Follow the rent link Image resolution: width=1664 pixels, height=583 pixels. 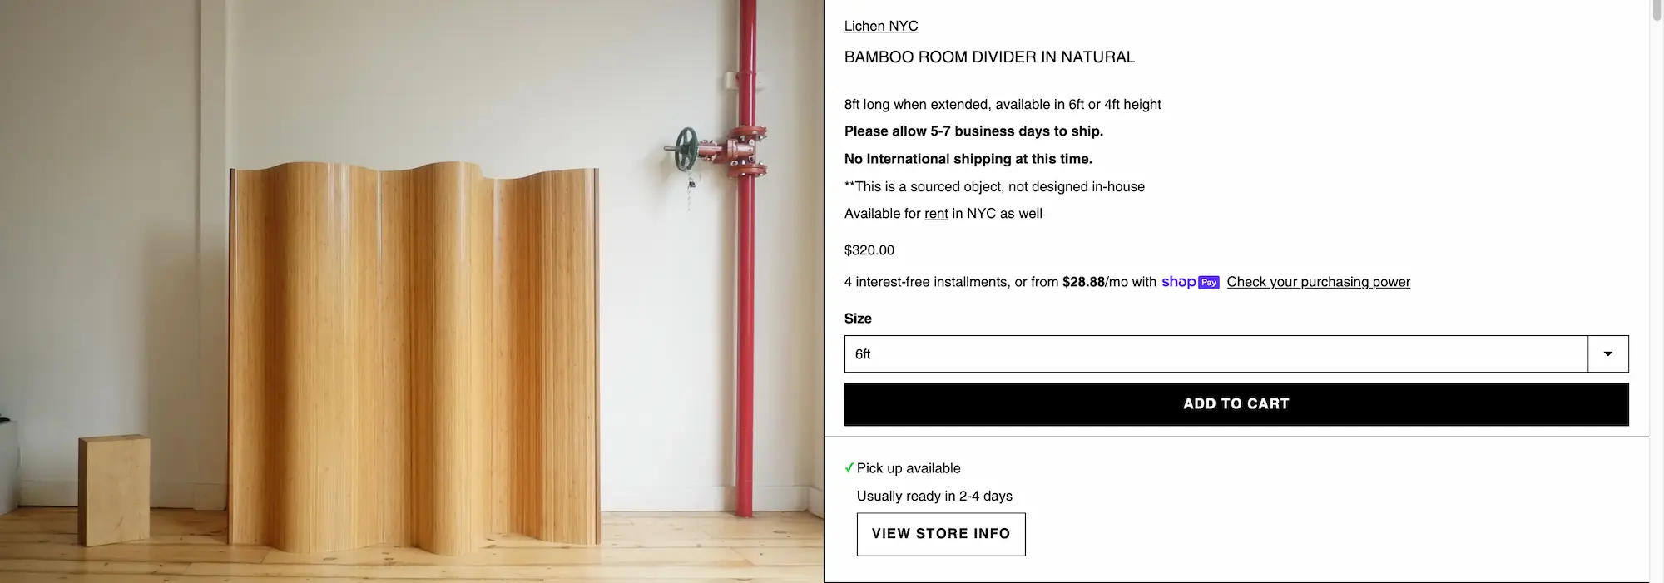point(936,214)
